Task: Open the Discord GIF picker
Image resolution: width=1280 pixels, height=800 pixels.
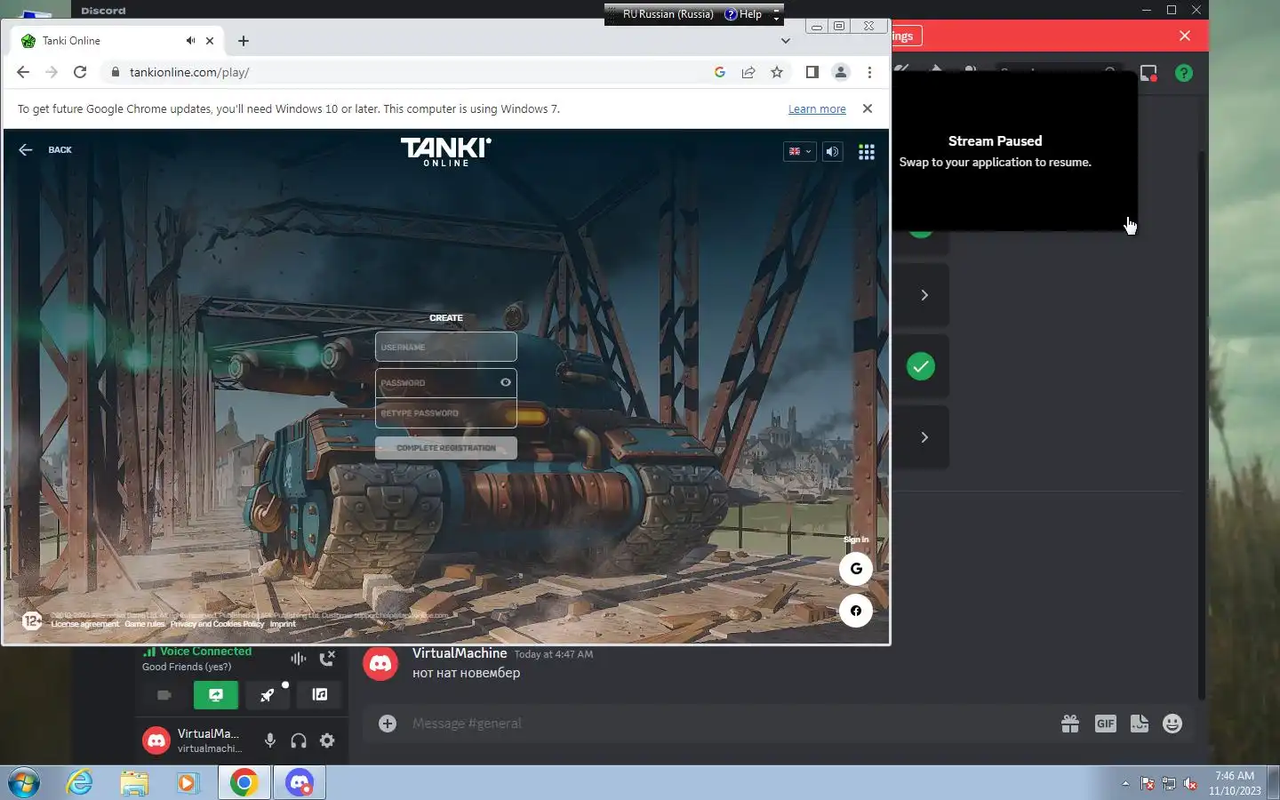Action: (1105, 724)
